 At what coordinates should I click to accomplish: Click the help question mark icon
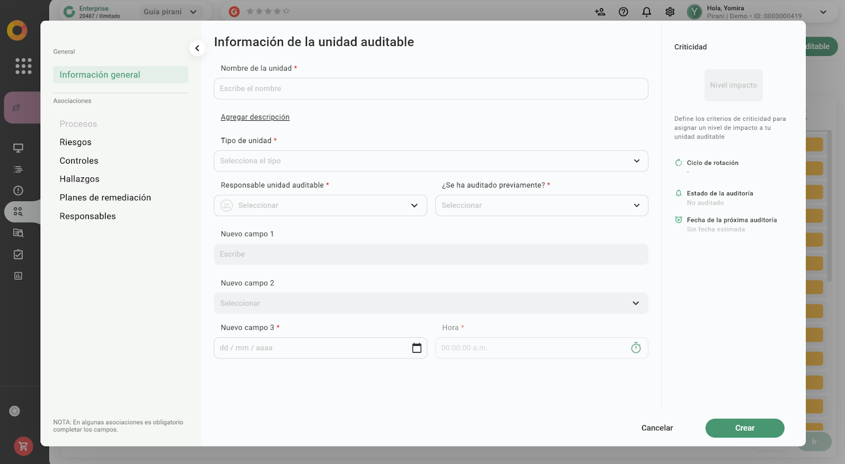623,12
